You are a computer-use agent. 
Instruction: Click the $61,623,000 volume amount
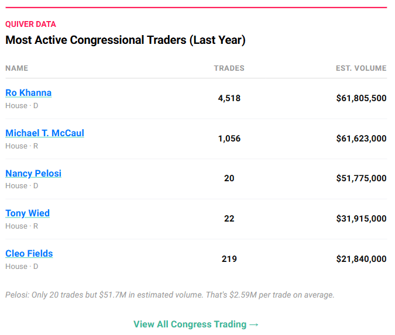tap(361, 139)
